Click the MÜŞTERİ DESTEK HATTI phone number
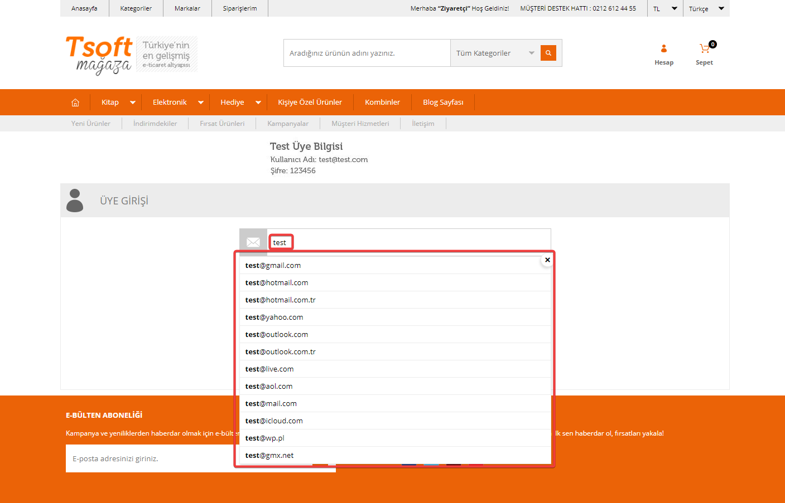 click(x=614, y=8)
